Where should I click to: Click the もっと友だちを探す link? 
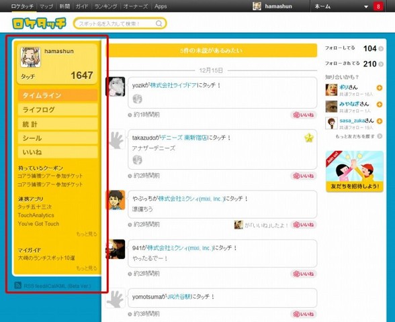tap(355, 136)
